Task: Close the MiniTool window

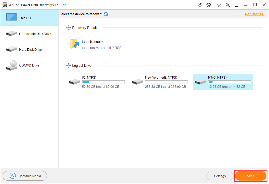Action: tap(264, 5)
